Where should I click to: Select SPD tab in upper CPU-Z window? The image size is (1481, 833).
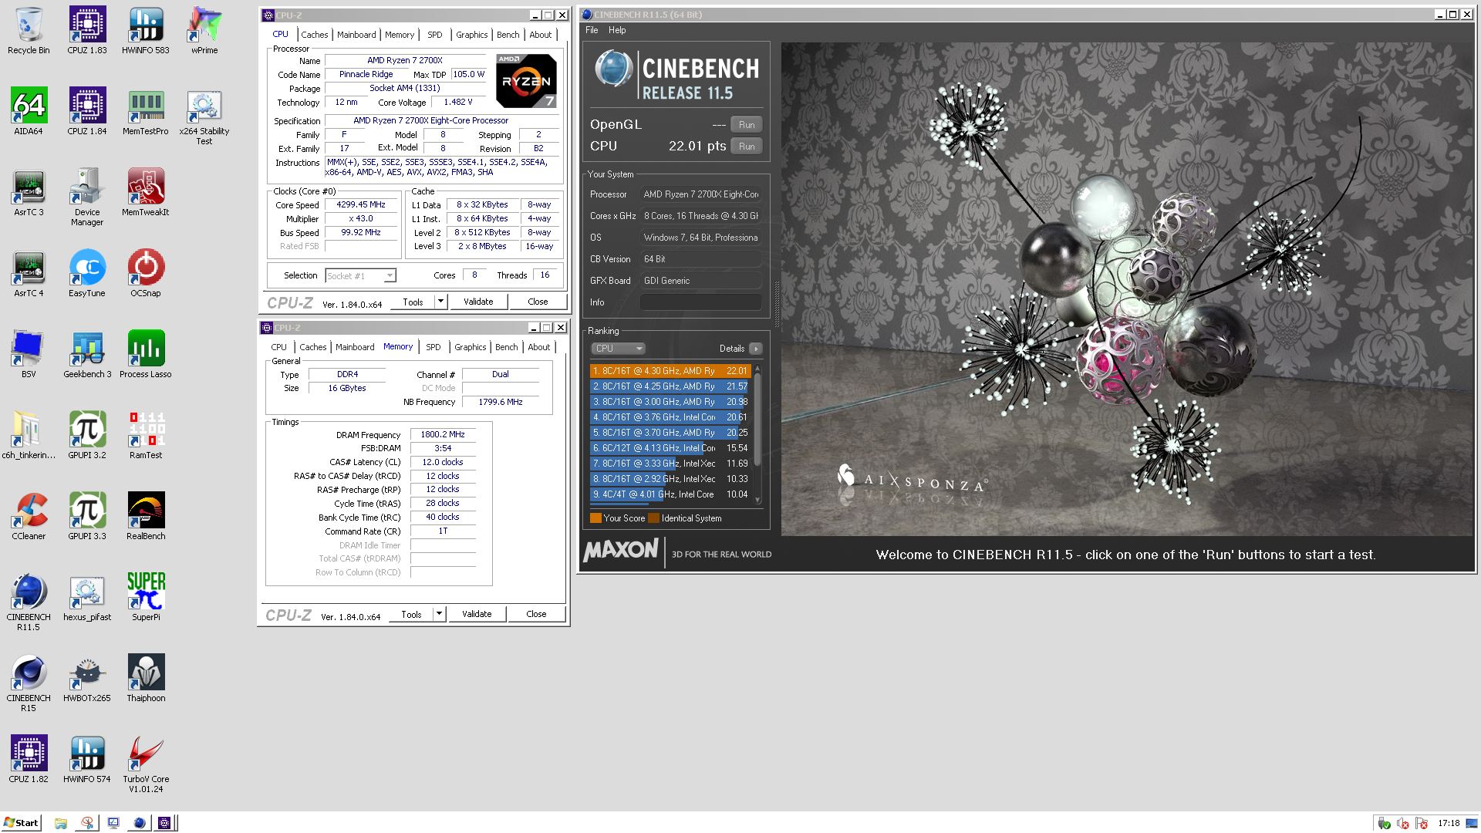(435, 35)
